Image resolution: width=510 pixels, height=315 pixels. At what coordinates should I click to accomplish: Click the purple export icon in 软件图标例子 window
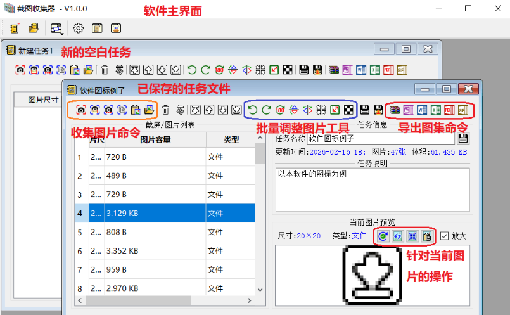[x=408, y=110]
